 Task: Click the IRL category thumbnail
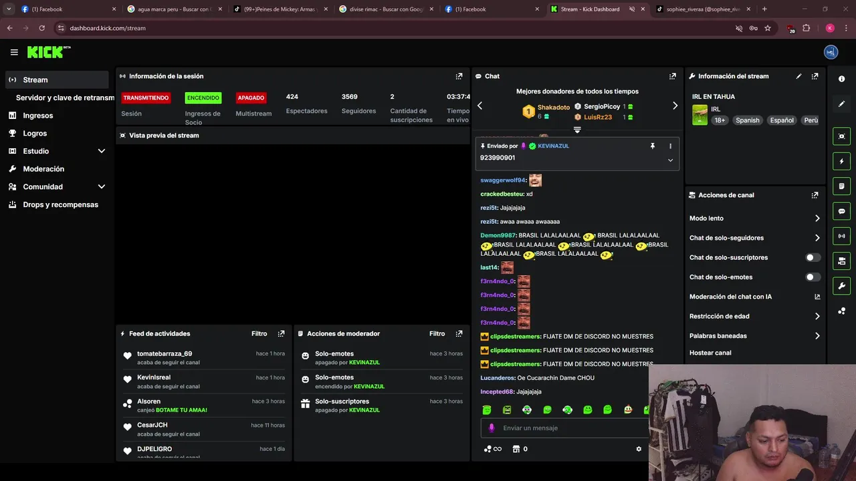click(x=700, y=115)
